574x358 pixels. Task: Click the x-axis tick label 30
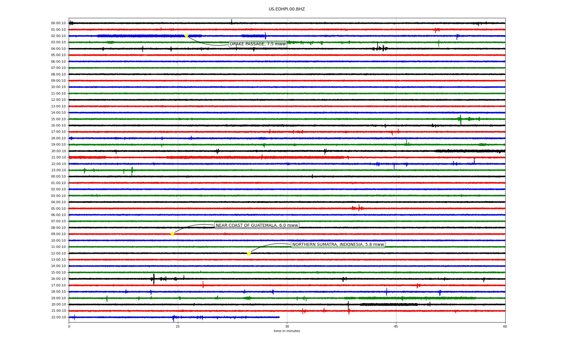[287, 326]
